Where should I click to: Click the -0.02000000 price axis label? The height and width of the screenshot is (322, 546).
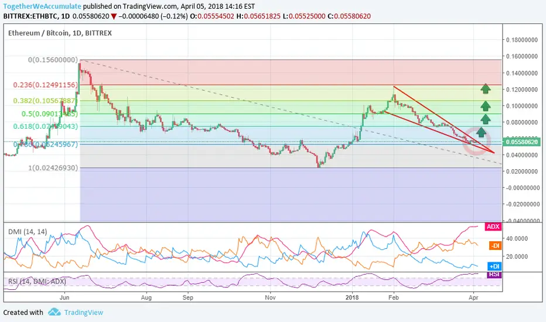click(x=522, y=204)
